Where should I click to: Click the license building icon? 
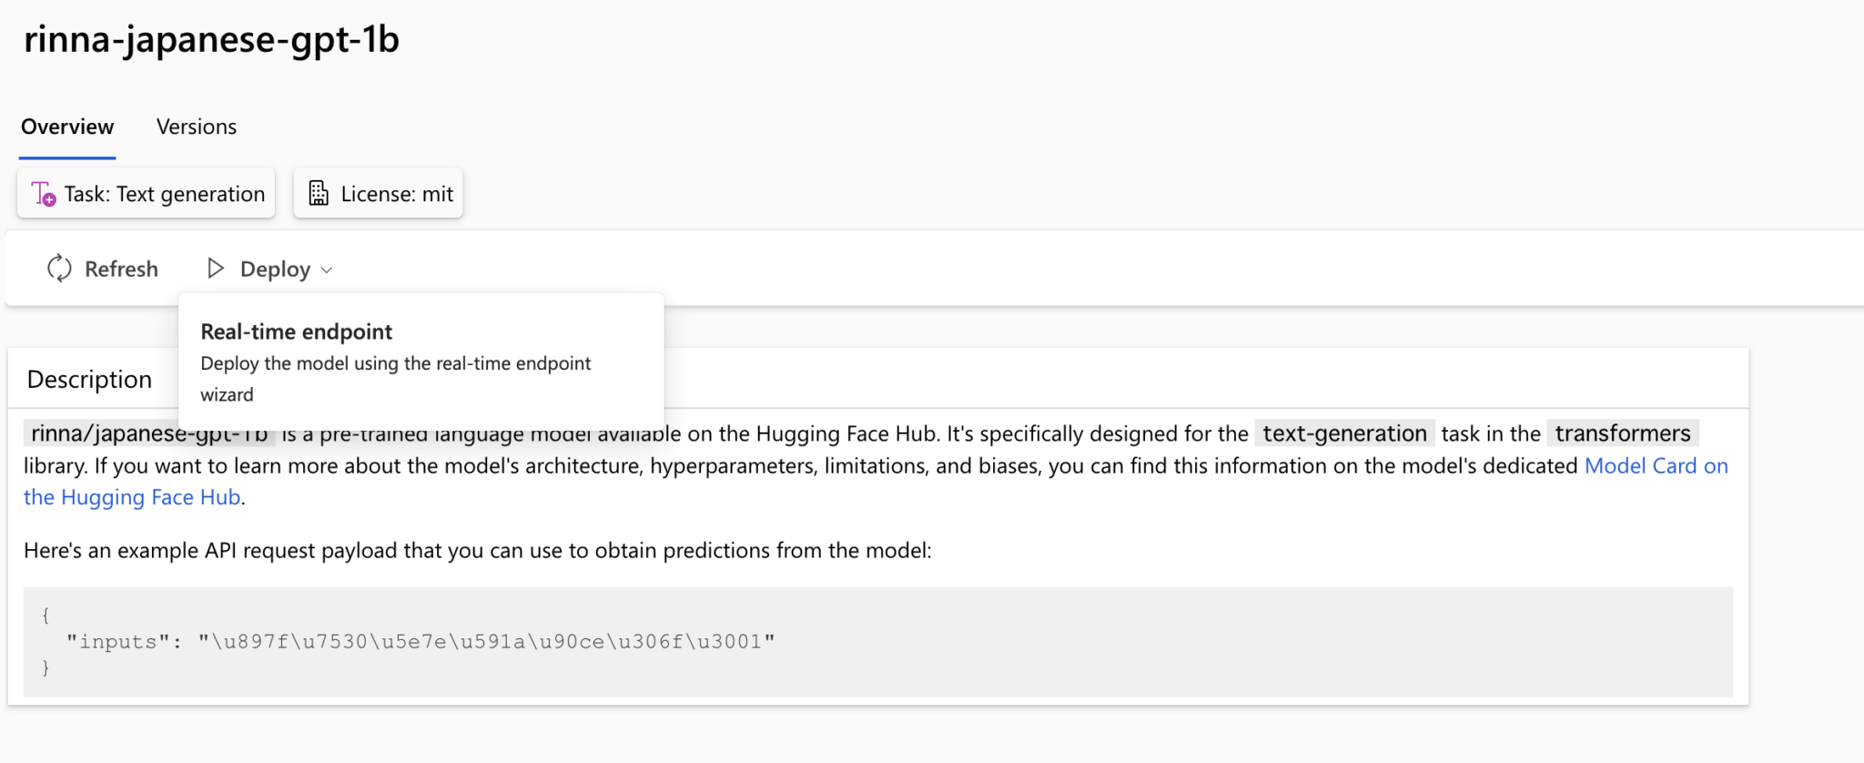[x=319, y=194]
